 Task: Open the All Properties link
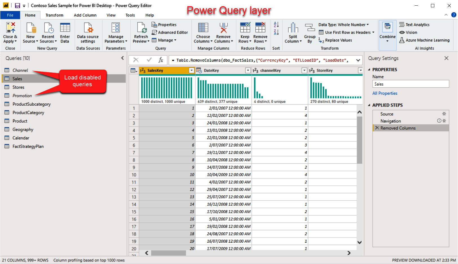coord(385,93)
